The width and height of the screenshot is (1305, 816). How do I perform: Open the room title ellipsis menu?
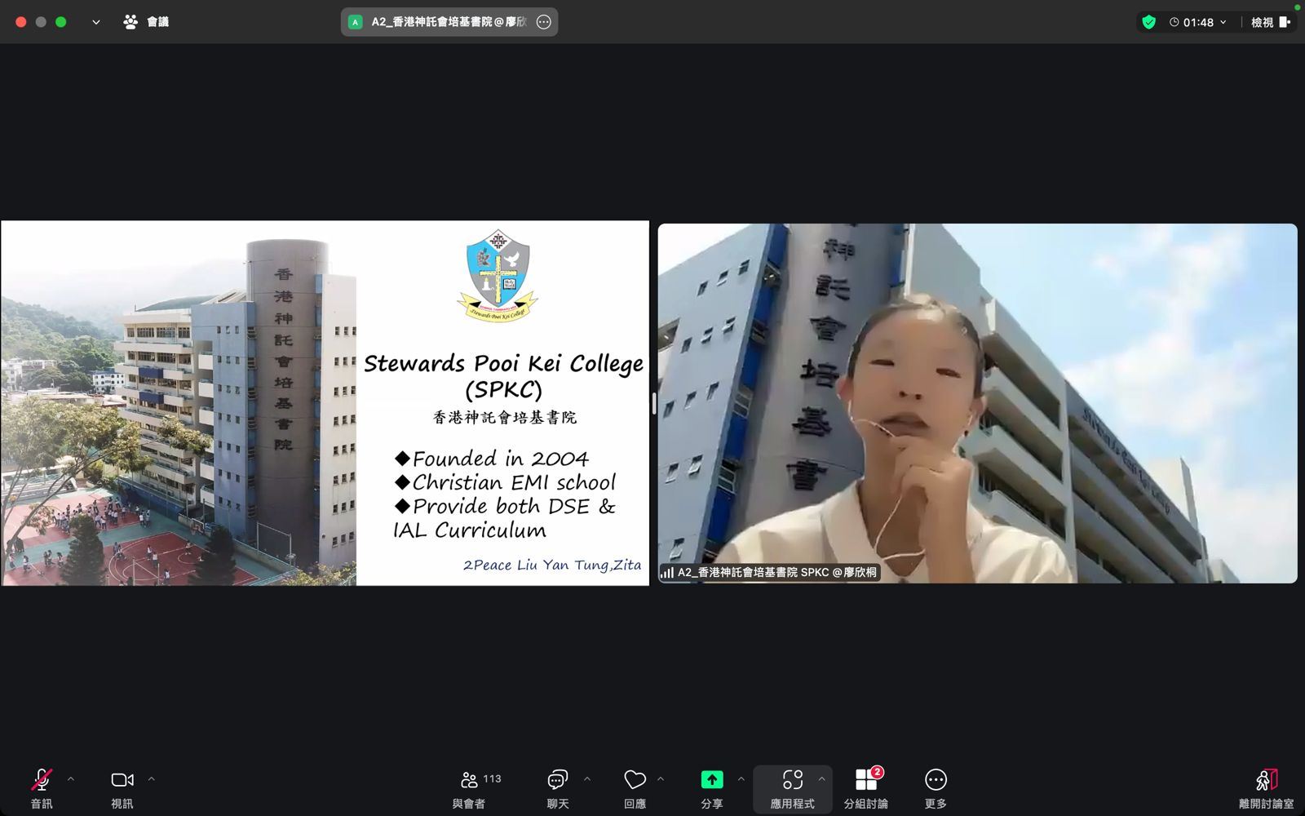[x=544, y=22]
